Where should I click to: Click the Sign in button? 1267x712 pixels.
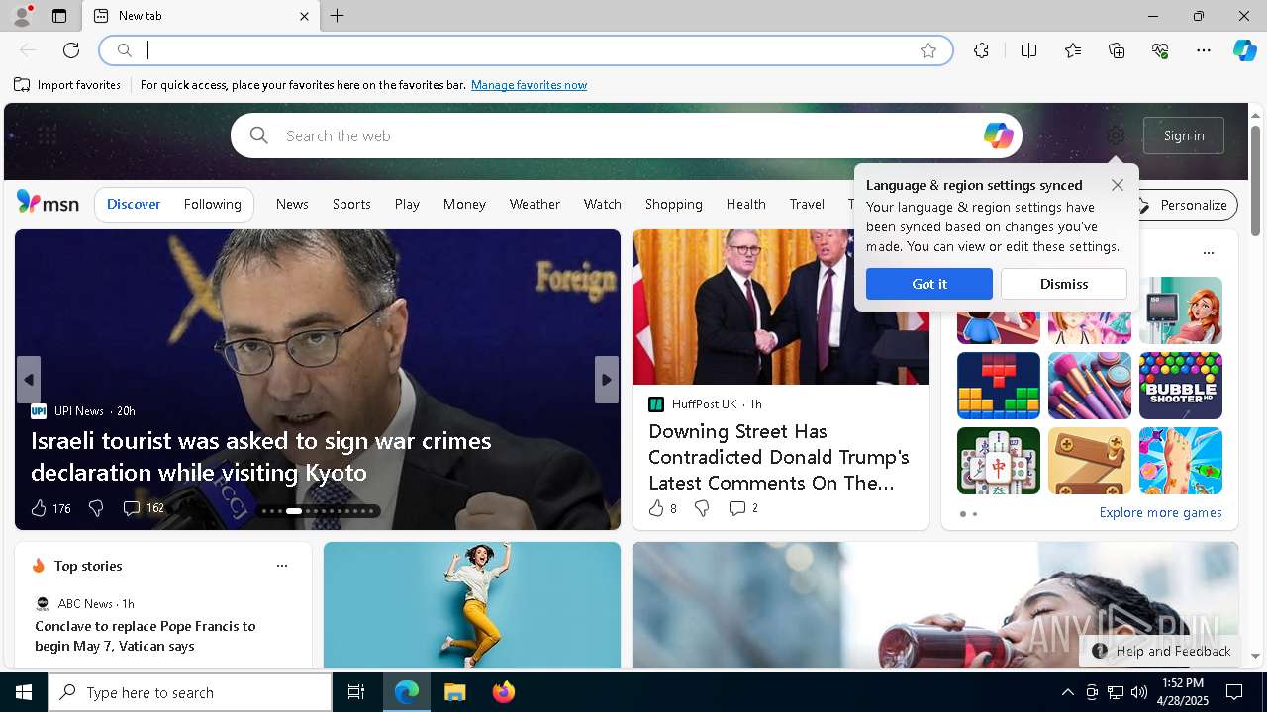(x=1184, y=135)
